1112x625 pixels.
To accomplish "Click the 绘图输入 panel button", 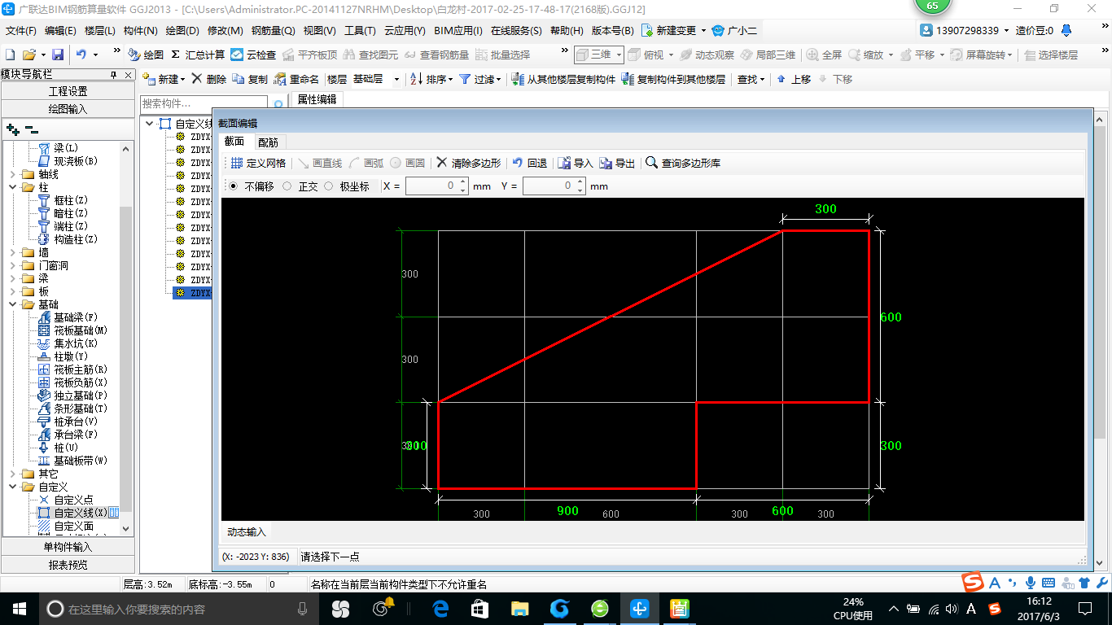I will [x=68, y=108].
